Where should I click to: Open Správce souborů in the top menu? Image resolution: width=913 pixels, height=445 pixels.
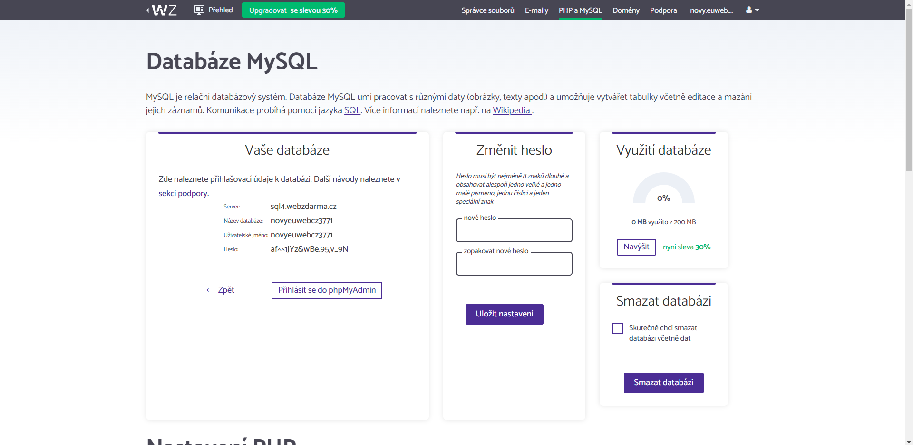click(488, 10)
